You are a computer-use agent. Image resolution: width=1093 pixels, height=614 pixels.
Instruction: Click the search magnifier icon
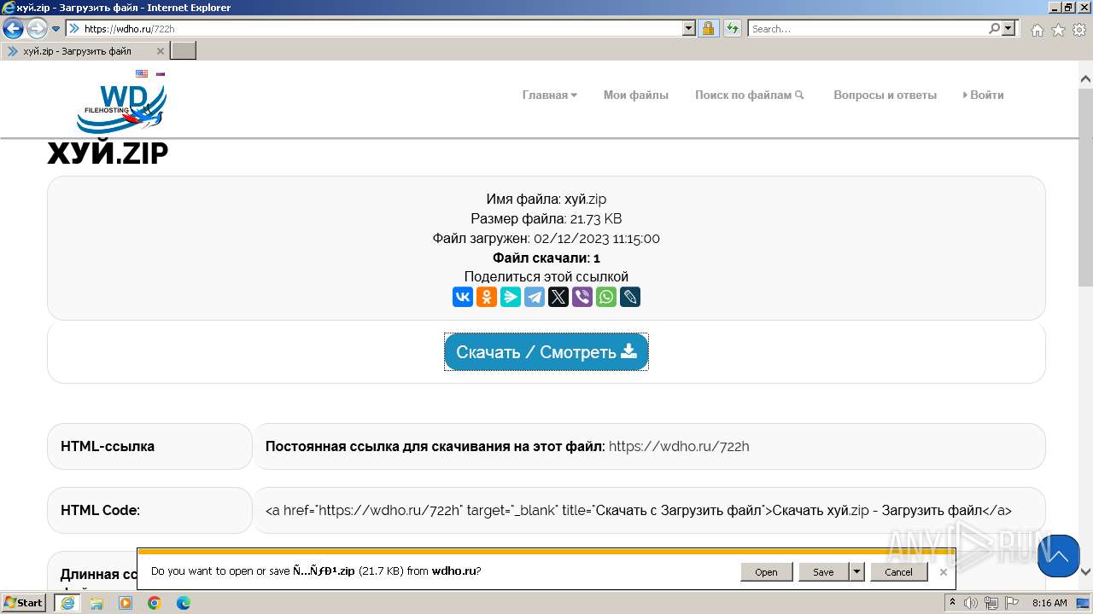(x=994, y=28)
